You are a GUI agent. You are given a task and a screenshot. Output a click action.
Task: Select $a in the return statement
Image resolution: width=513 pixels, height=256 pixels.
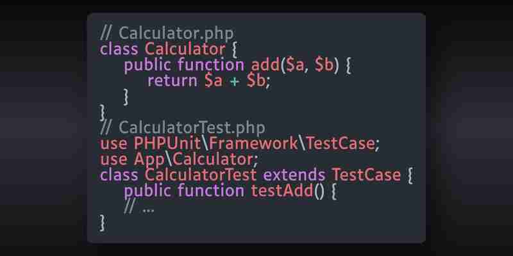pos(214,81)
